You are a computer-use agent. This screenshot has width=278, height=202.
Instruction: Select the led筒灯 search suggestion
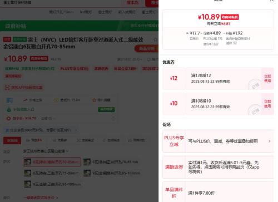click(86, 12)
